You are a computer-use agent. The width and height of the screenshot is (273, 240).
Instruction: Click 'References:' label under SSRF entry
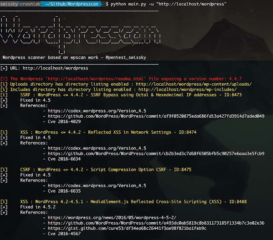pos(34,105)
